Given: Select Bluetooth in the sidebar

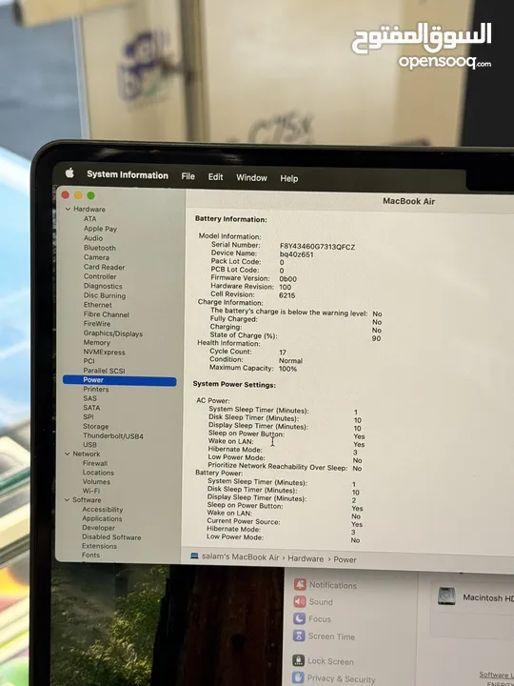Looking at the screenshot, I should [x=100, y=248].
